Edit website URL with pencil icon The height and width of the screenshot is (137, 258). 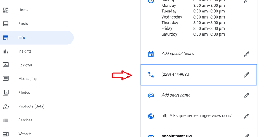(x=246, y=116)
